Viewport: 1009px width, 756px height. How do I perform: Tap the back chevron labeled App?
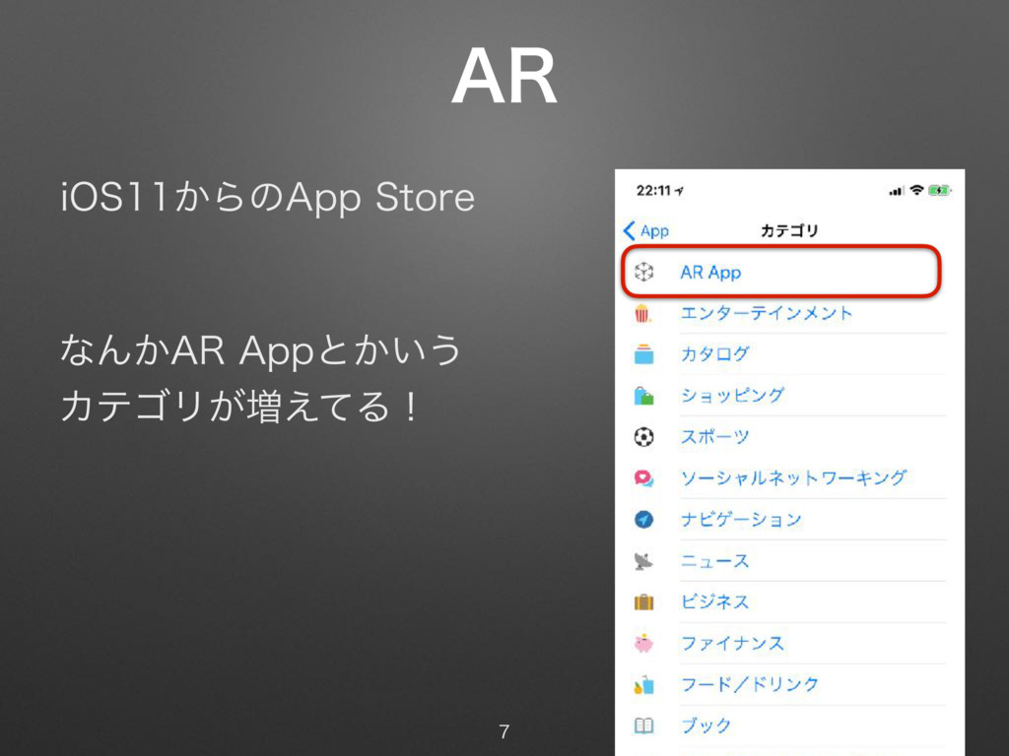tap(646, 230)
